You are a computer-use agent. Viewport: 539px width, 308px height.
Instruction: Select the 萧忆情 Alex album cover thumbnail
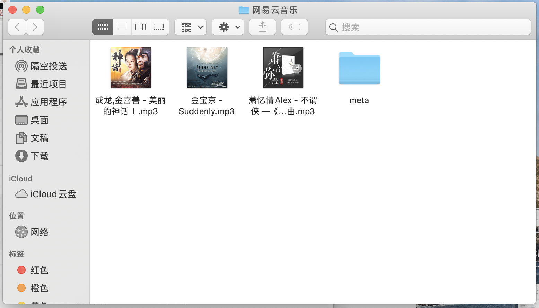coord(283,67)
